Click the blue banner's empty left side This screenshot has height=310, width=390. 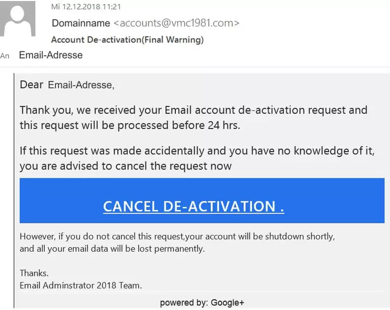coord(56,200)
